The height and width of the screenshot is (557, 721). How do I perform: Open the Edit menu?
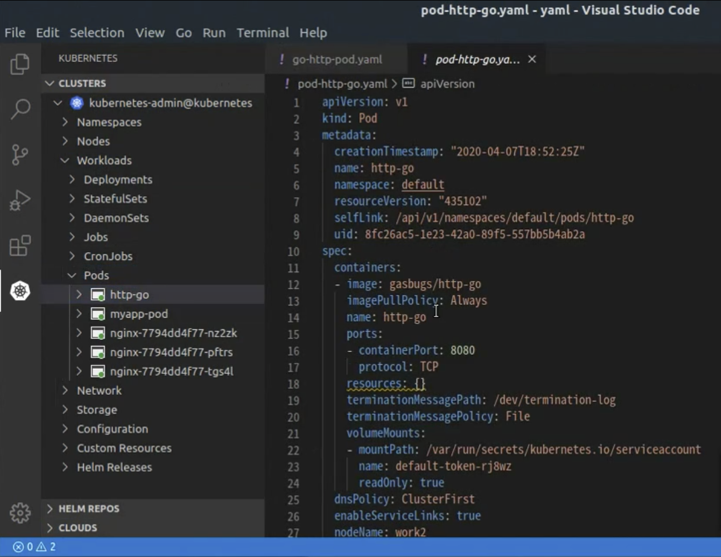47,33
